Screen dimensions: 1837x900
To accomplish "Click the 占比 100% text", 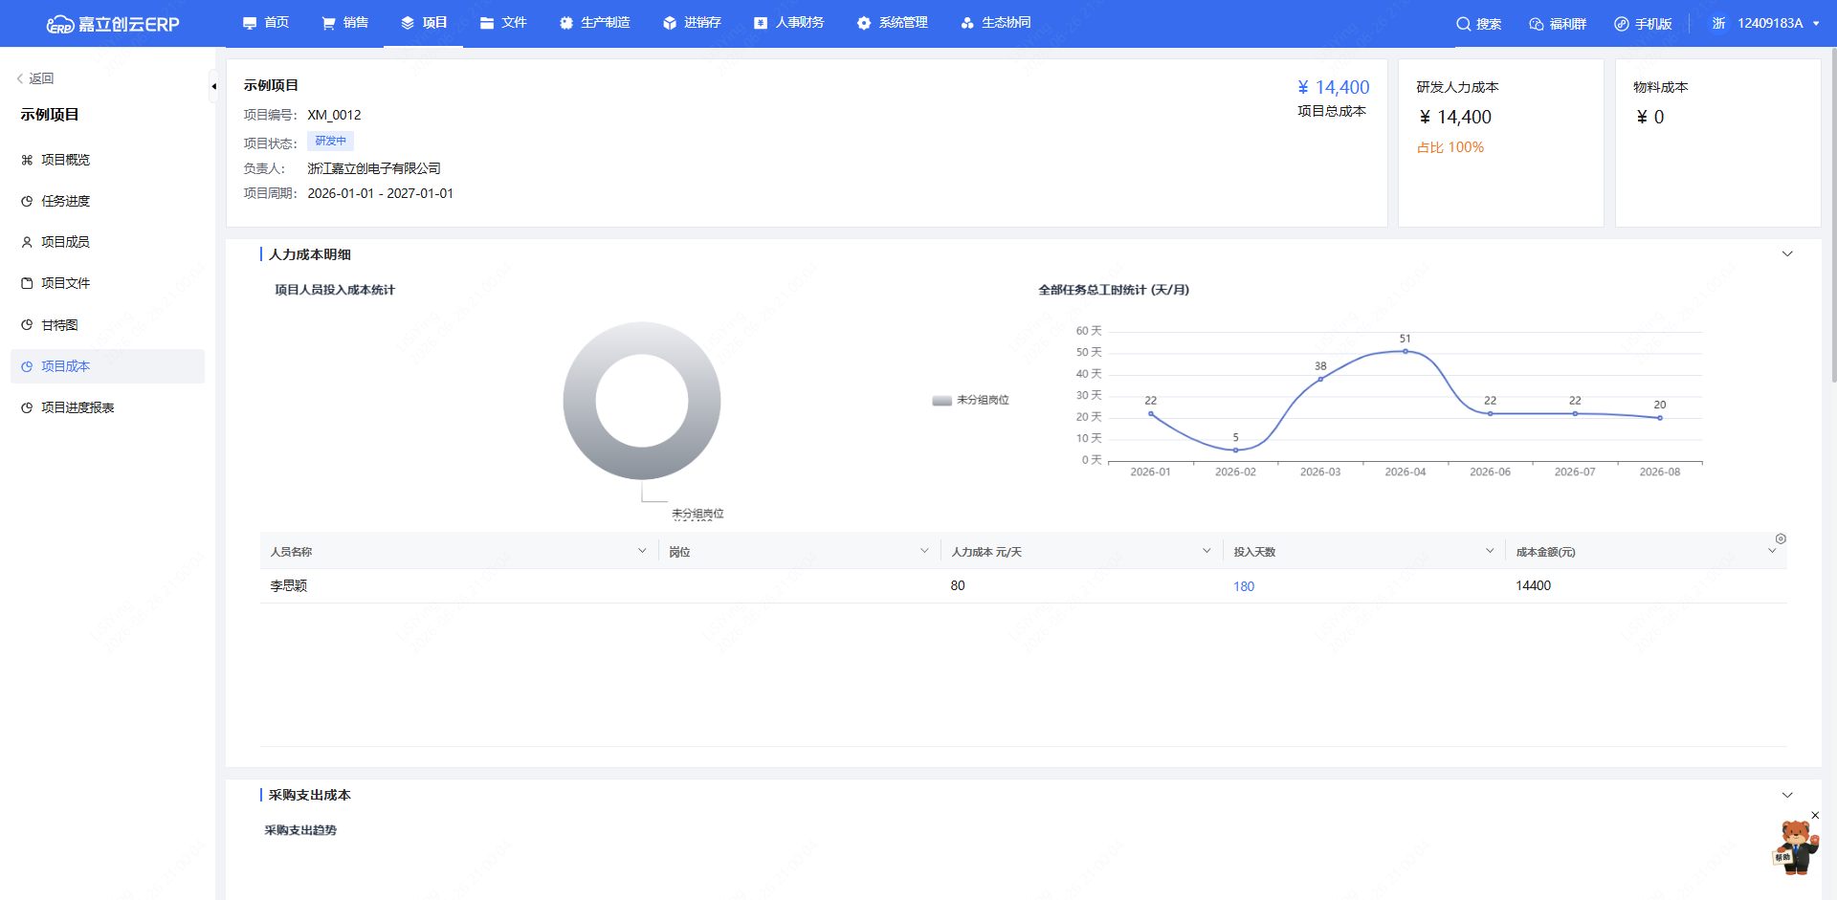I will tap(1450, 147).
